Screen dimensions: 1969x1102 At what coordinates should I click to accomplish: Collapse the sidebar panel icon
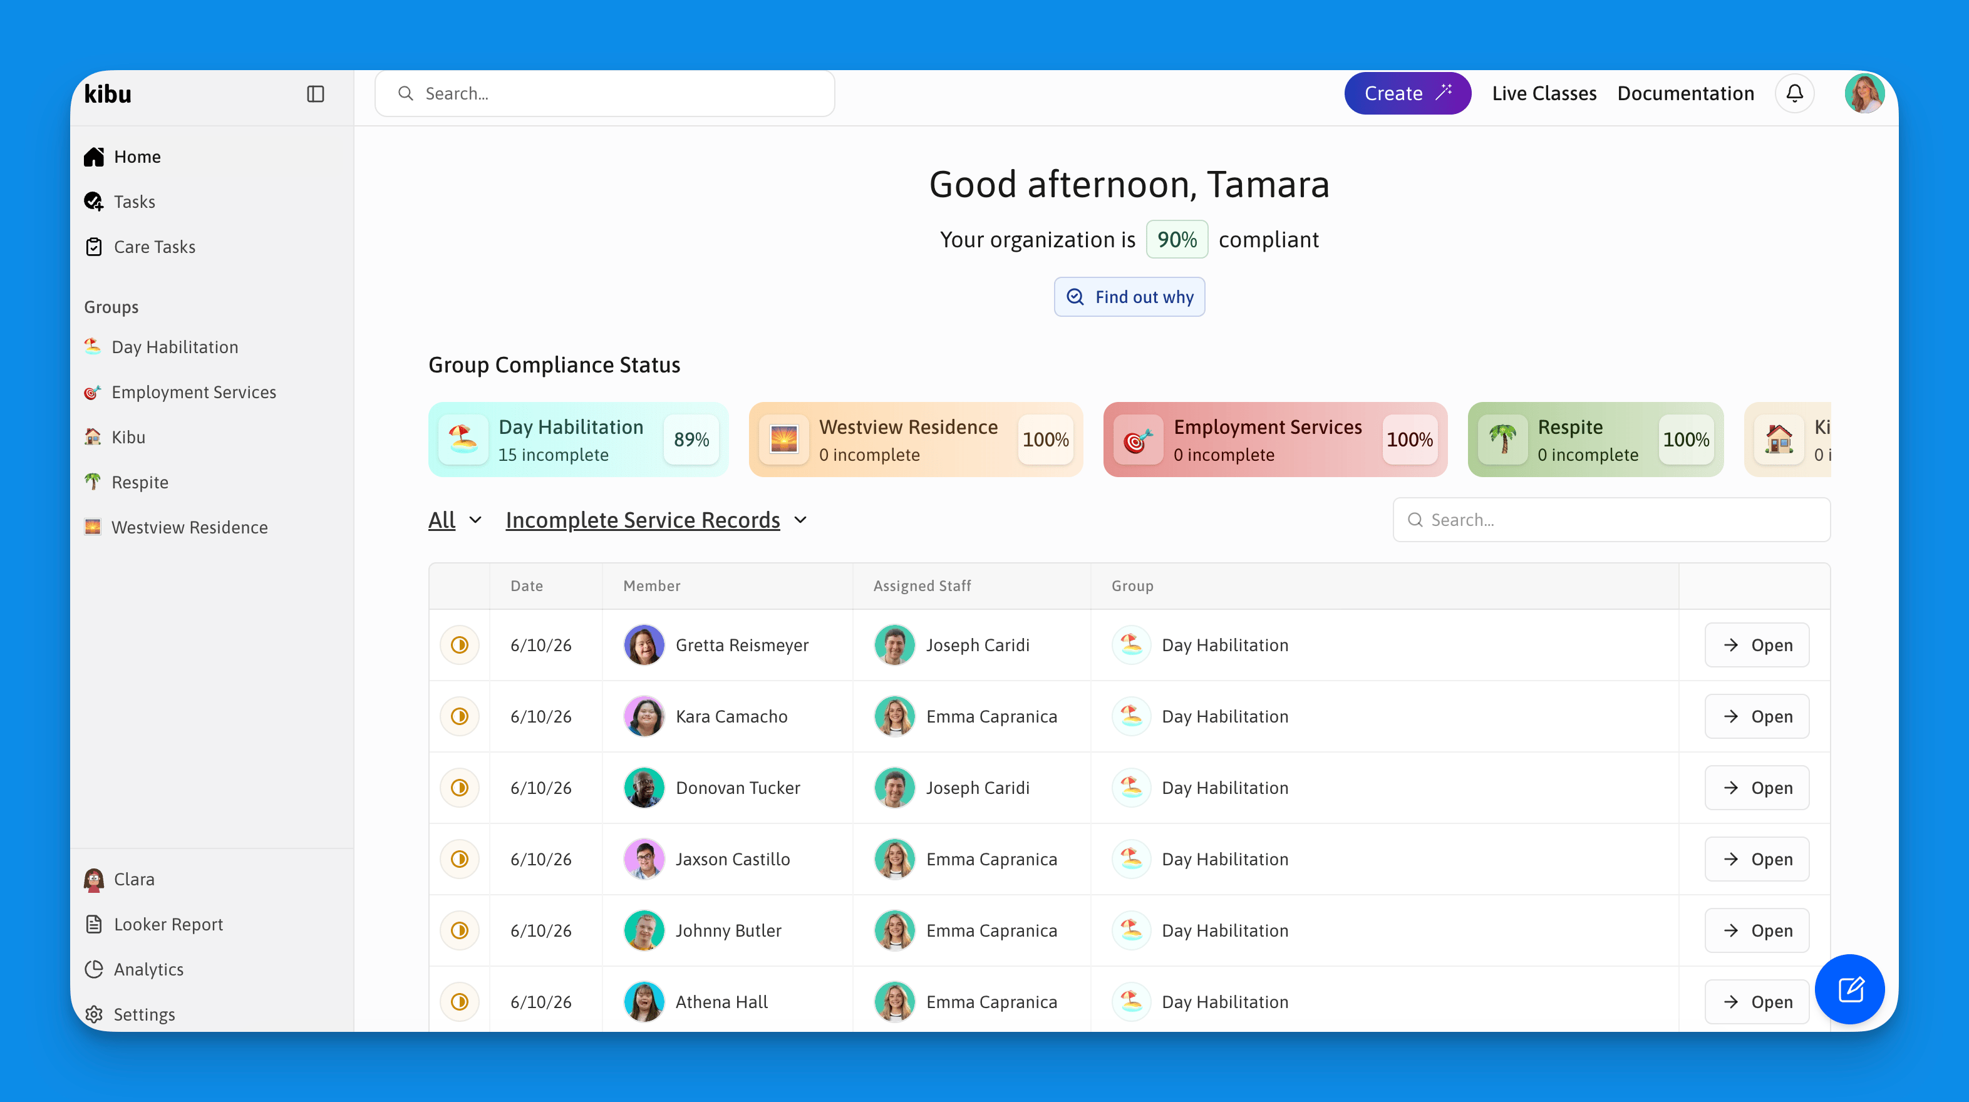point(316,93)
